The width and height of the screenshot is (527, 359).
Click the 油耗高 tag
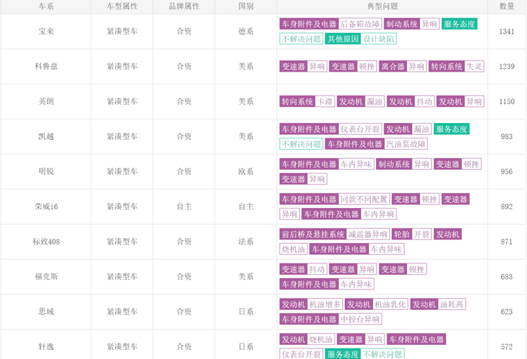pos(452,304)
